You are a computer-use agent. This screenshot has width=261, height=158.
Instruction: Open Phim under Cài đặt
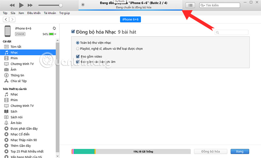tap(28, 58)
